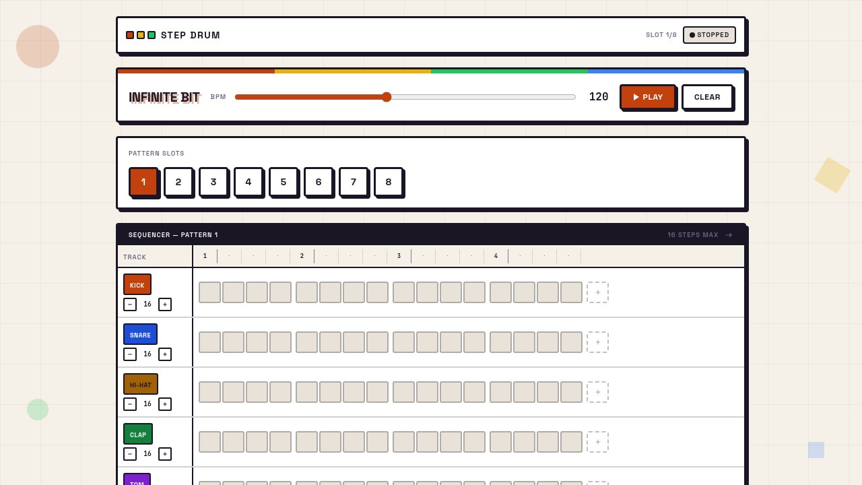
Task: Click the yellow dot in Step Drum header
Action: (141, 35)
